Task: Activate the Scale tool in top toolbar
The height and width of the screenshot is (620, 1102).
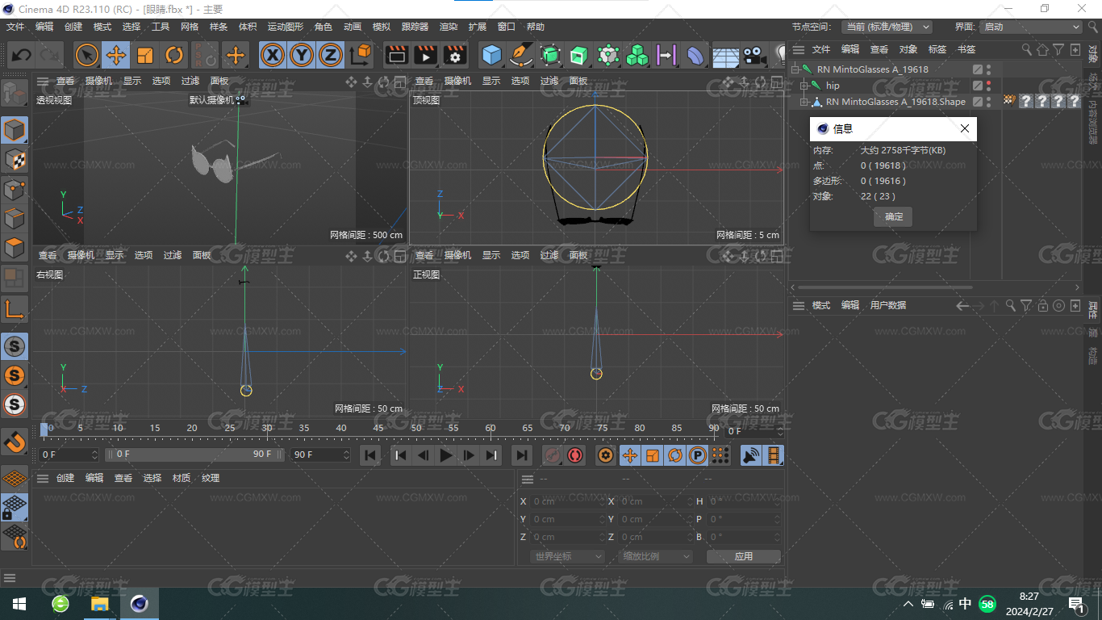Action: tap(145, 55)
